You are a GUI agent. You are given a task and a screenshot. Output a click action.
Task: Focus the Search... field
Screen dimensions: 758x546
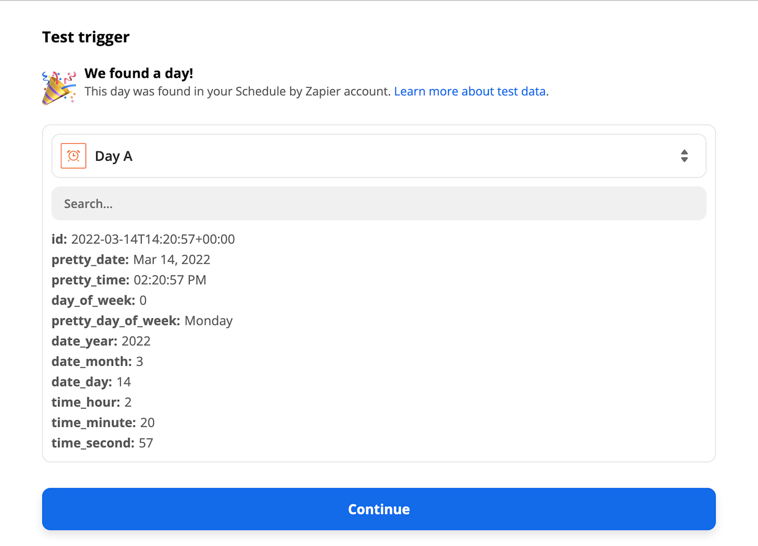coord(379,203)
